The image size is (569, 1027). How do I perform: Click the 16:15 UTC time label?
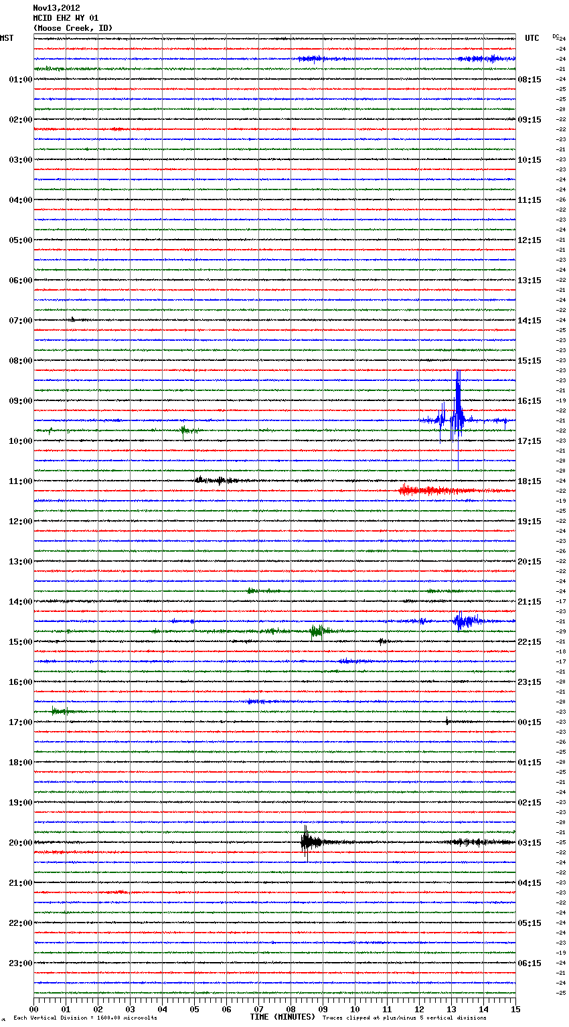click(x=530, y=401)
